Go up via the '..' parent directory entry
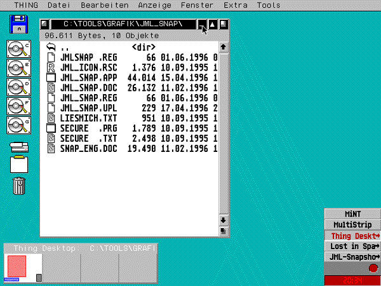 click(x=63, y=48)
